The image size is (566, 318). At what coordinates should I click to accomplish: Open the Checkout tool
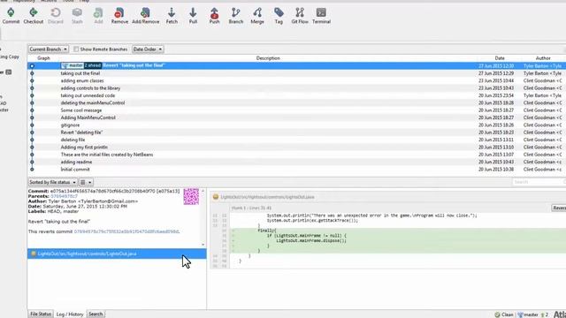pyautogui.click(x=34, y=16)
